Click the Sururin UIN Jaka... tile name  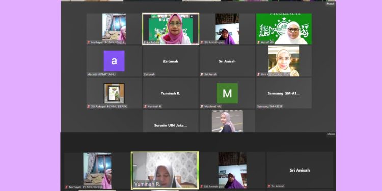coord(171,125)
